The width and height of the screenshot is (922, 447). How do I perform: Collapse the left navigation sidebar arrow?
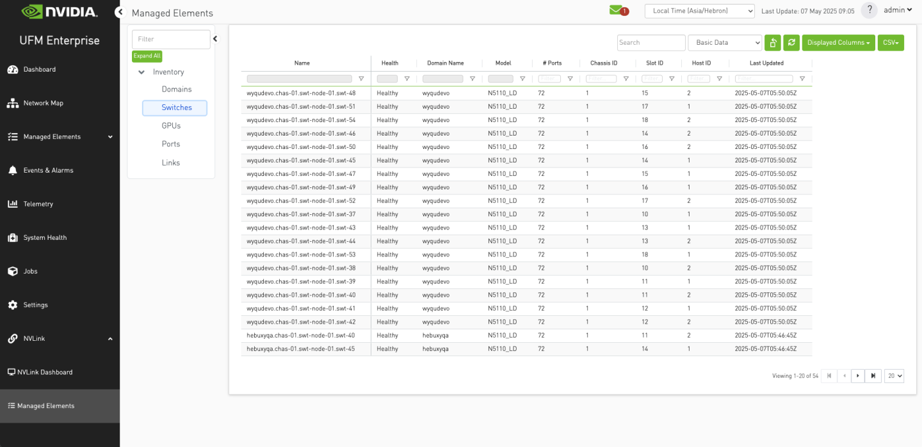pos(119,12)
